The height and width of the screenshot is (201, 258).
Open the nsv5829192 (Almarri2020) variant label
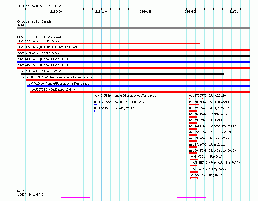(38, 53)
